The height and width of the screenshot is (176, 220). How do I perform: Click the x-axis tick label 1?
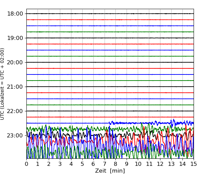(x=38, y=164)
